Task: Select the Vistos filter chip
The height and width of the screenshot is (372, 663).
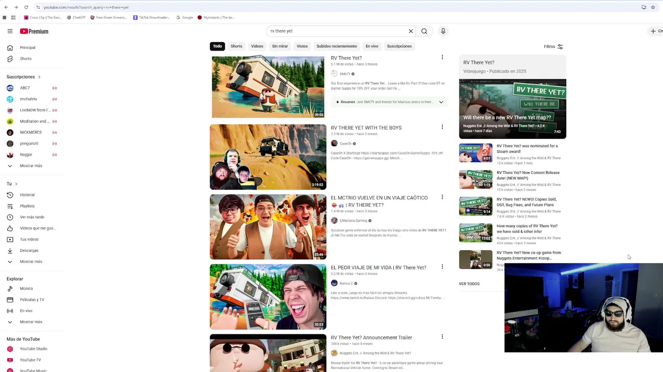Action: tap(302, 47)
